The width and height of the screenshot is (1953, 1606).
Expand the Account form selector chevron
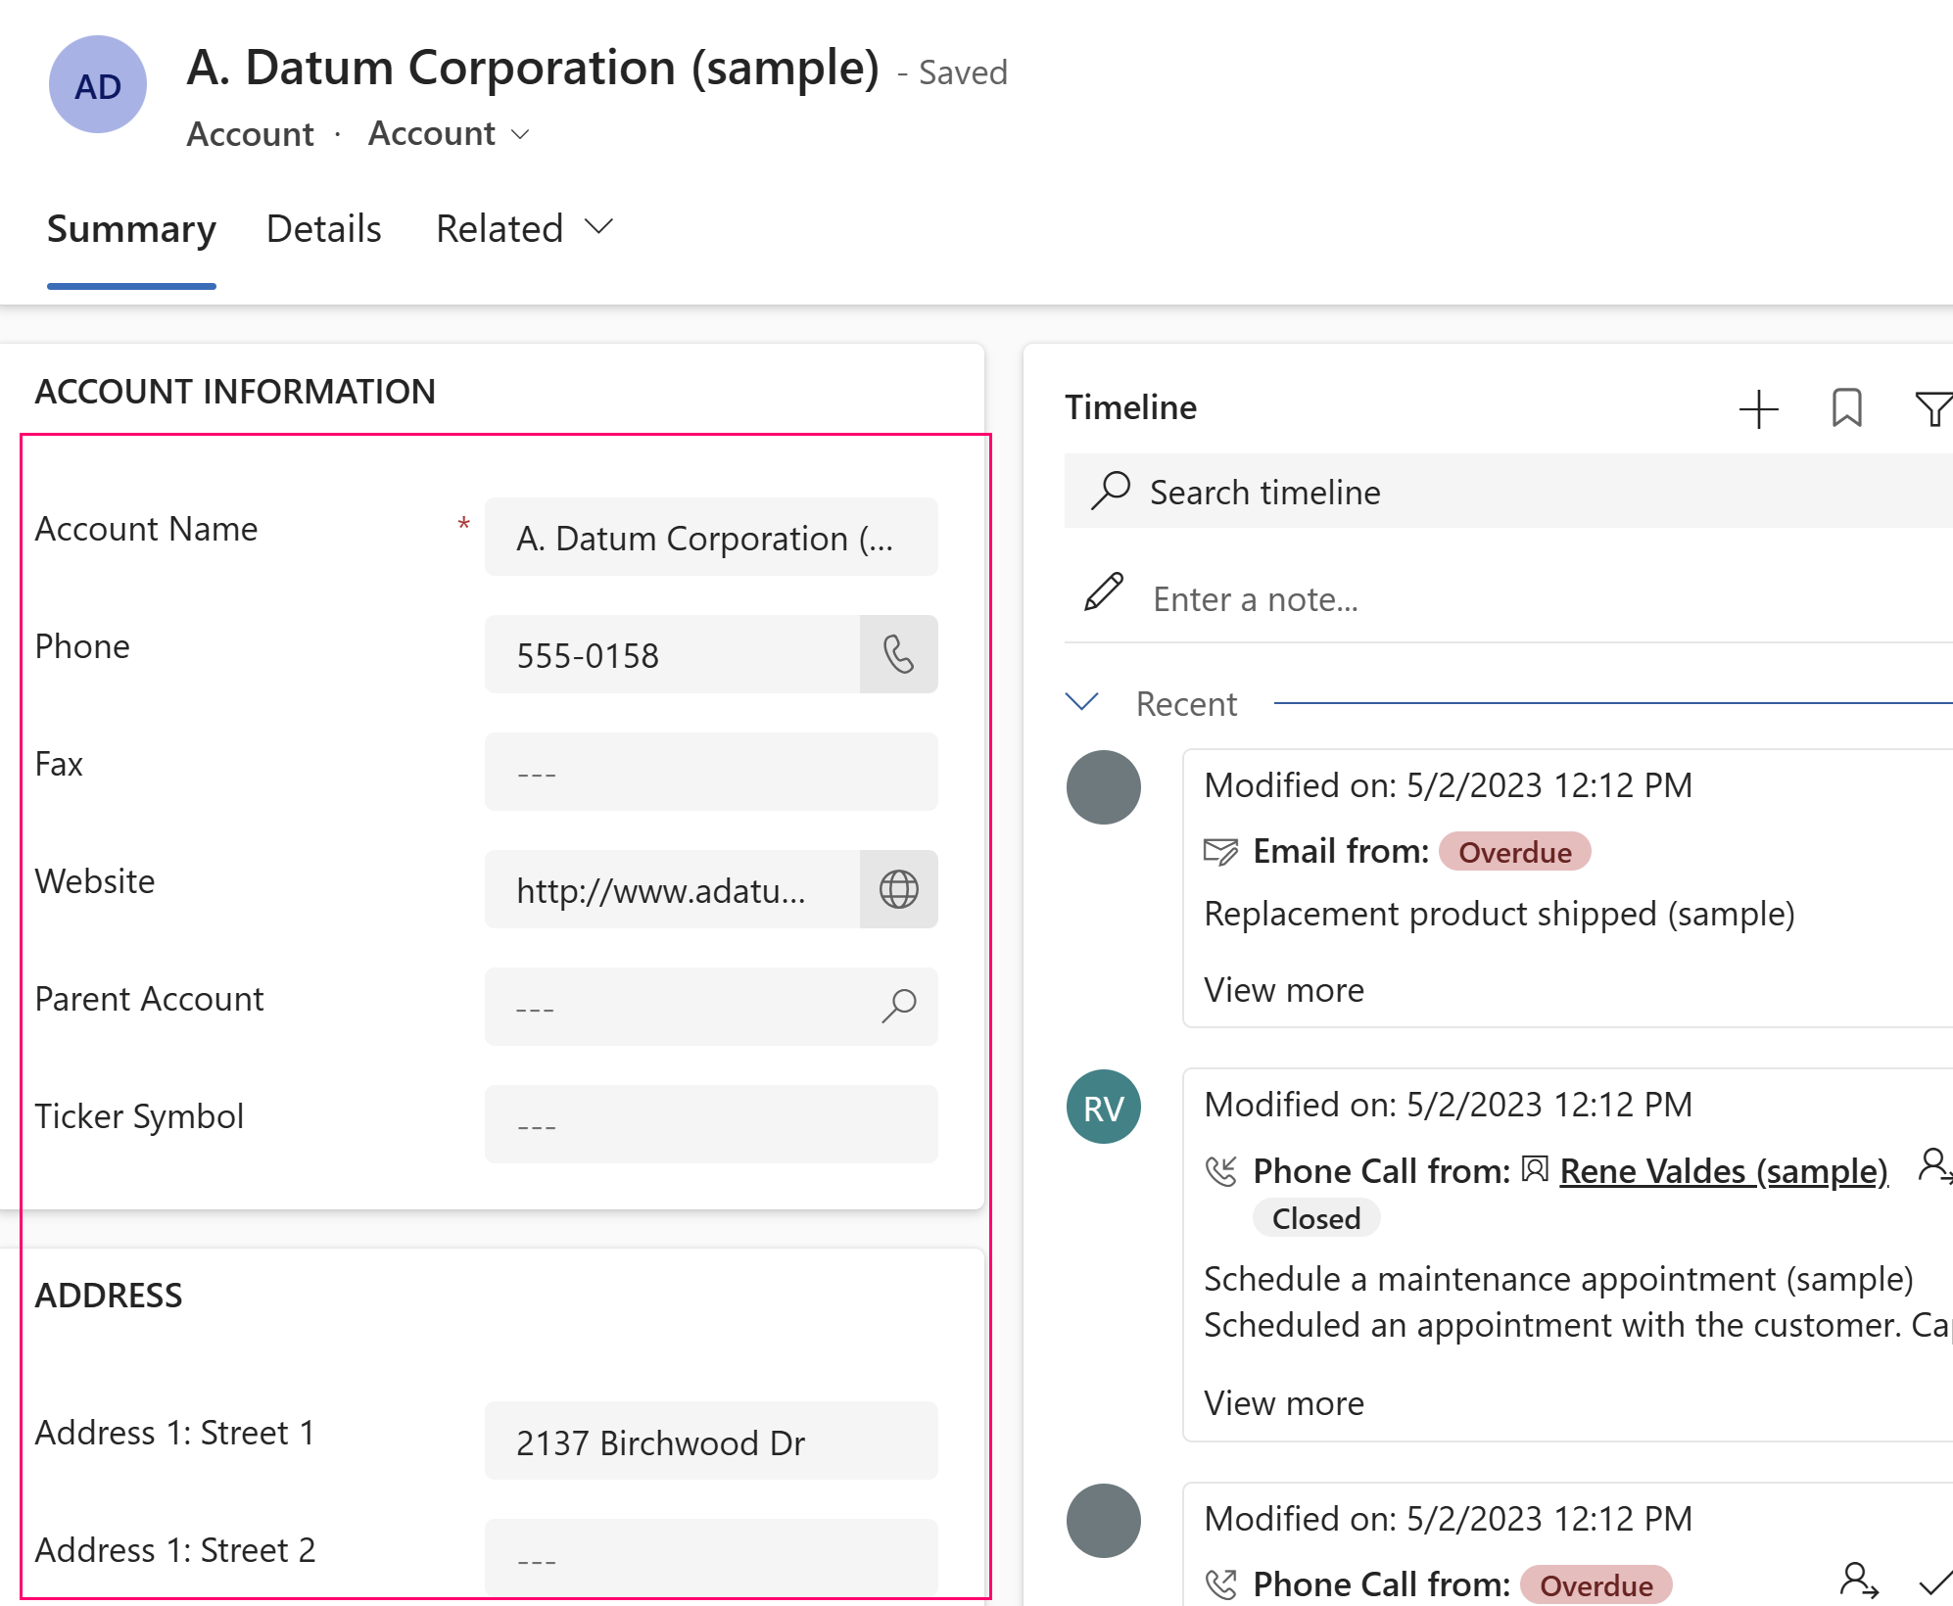click(520, 134)
